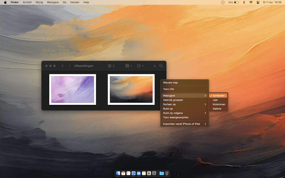Select the checked Symbolen view option
This screenshot has height=178, width=285.
click(218, 96)
